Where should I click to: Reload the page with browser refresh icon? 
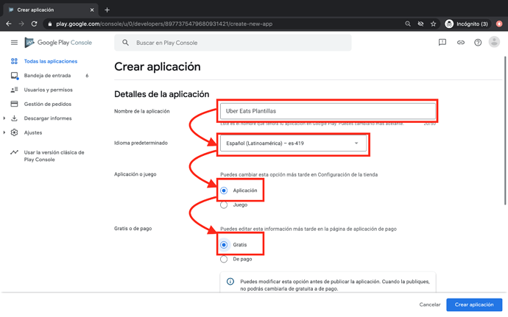click(x=34, y=24)
